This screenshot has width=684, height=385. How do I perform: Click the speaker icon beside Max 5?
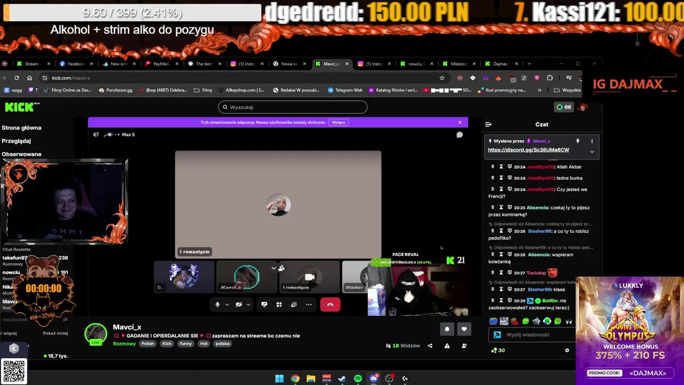[x=96, y=135]
